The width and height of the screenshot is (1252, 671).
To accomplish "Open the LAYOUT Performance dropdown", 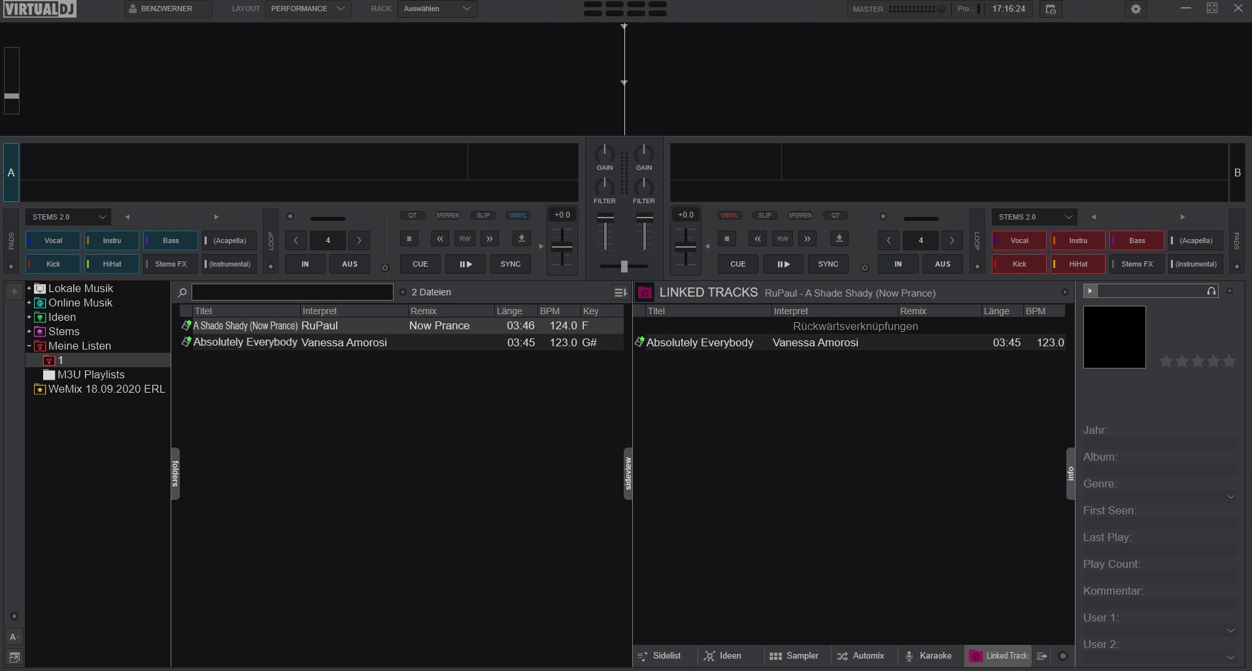I will [x=307, y=8].
